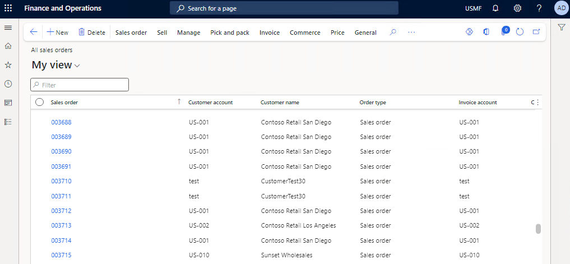Open the Invoice tab

pyautogui.click(x=270, y=33)
